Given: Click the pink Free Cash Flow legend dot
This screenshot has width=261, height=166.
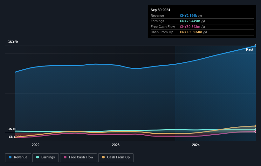Looking at the screenshot, I should [65, 157].
